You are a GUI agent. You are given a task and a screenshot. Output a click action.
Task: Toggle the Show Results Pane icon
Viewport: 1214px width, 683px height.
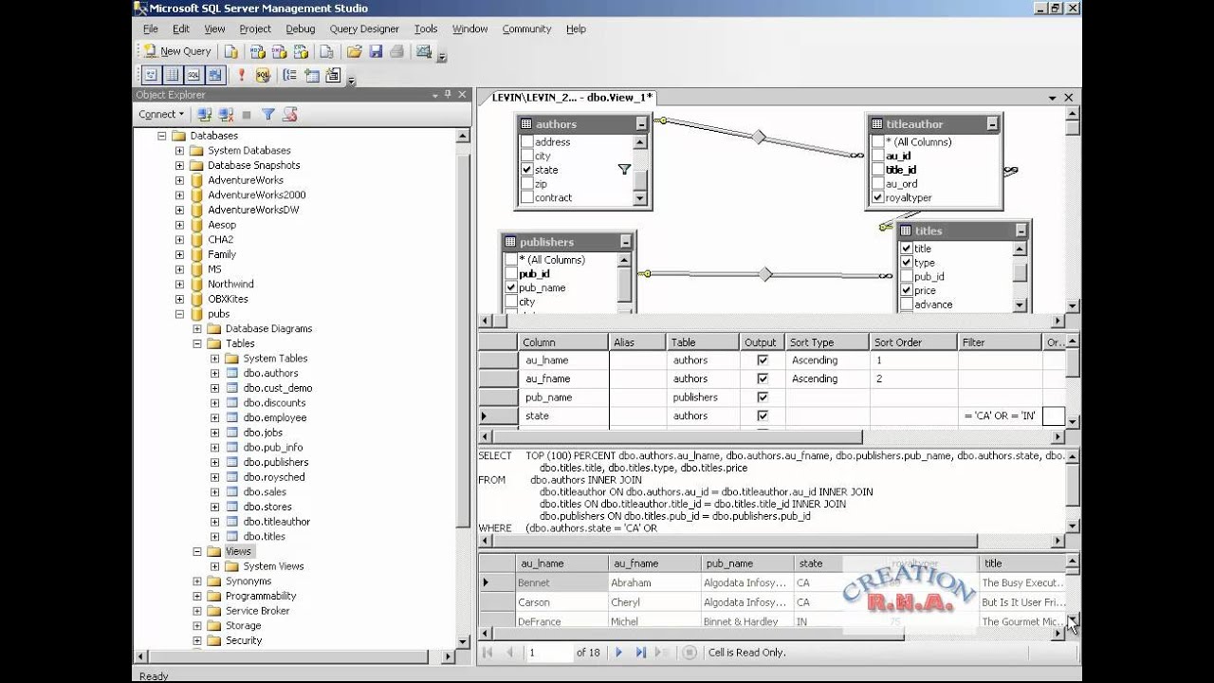point(215,75)
